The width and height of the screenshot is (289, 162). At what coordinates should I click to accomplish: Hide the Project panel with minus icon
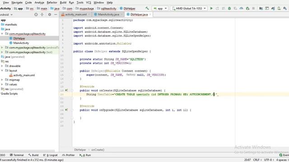pyautogui.click(x=56, y=14)
